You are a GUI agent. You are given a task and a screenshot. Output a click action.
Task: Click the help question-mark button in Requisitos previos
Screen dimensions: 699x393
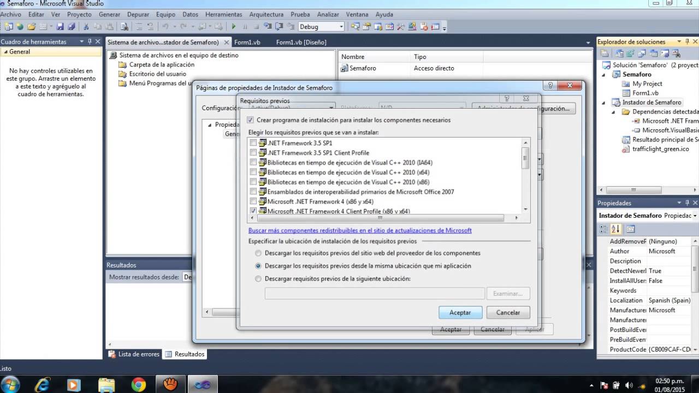pos(507,99)
